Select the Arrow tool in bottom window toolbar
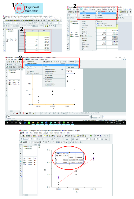The height and width of the screenshot is (199, 134). tap(21, 171)
